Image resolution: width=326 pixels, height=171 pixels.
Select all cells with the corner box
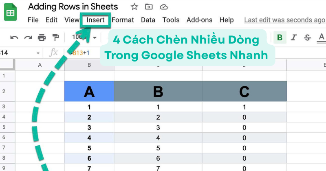(7, 65)
